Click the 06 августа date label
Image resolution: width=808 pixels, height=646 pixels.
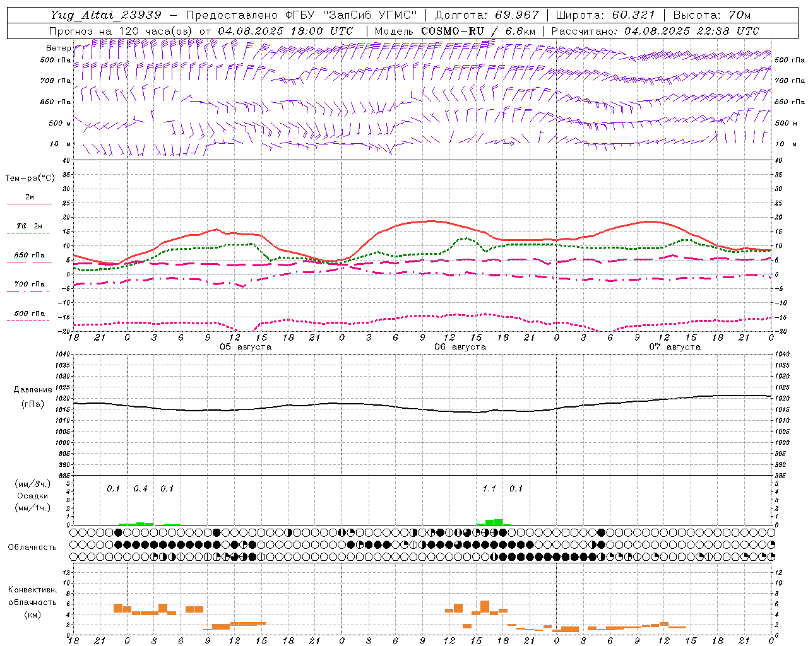point(460,347)
